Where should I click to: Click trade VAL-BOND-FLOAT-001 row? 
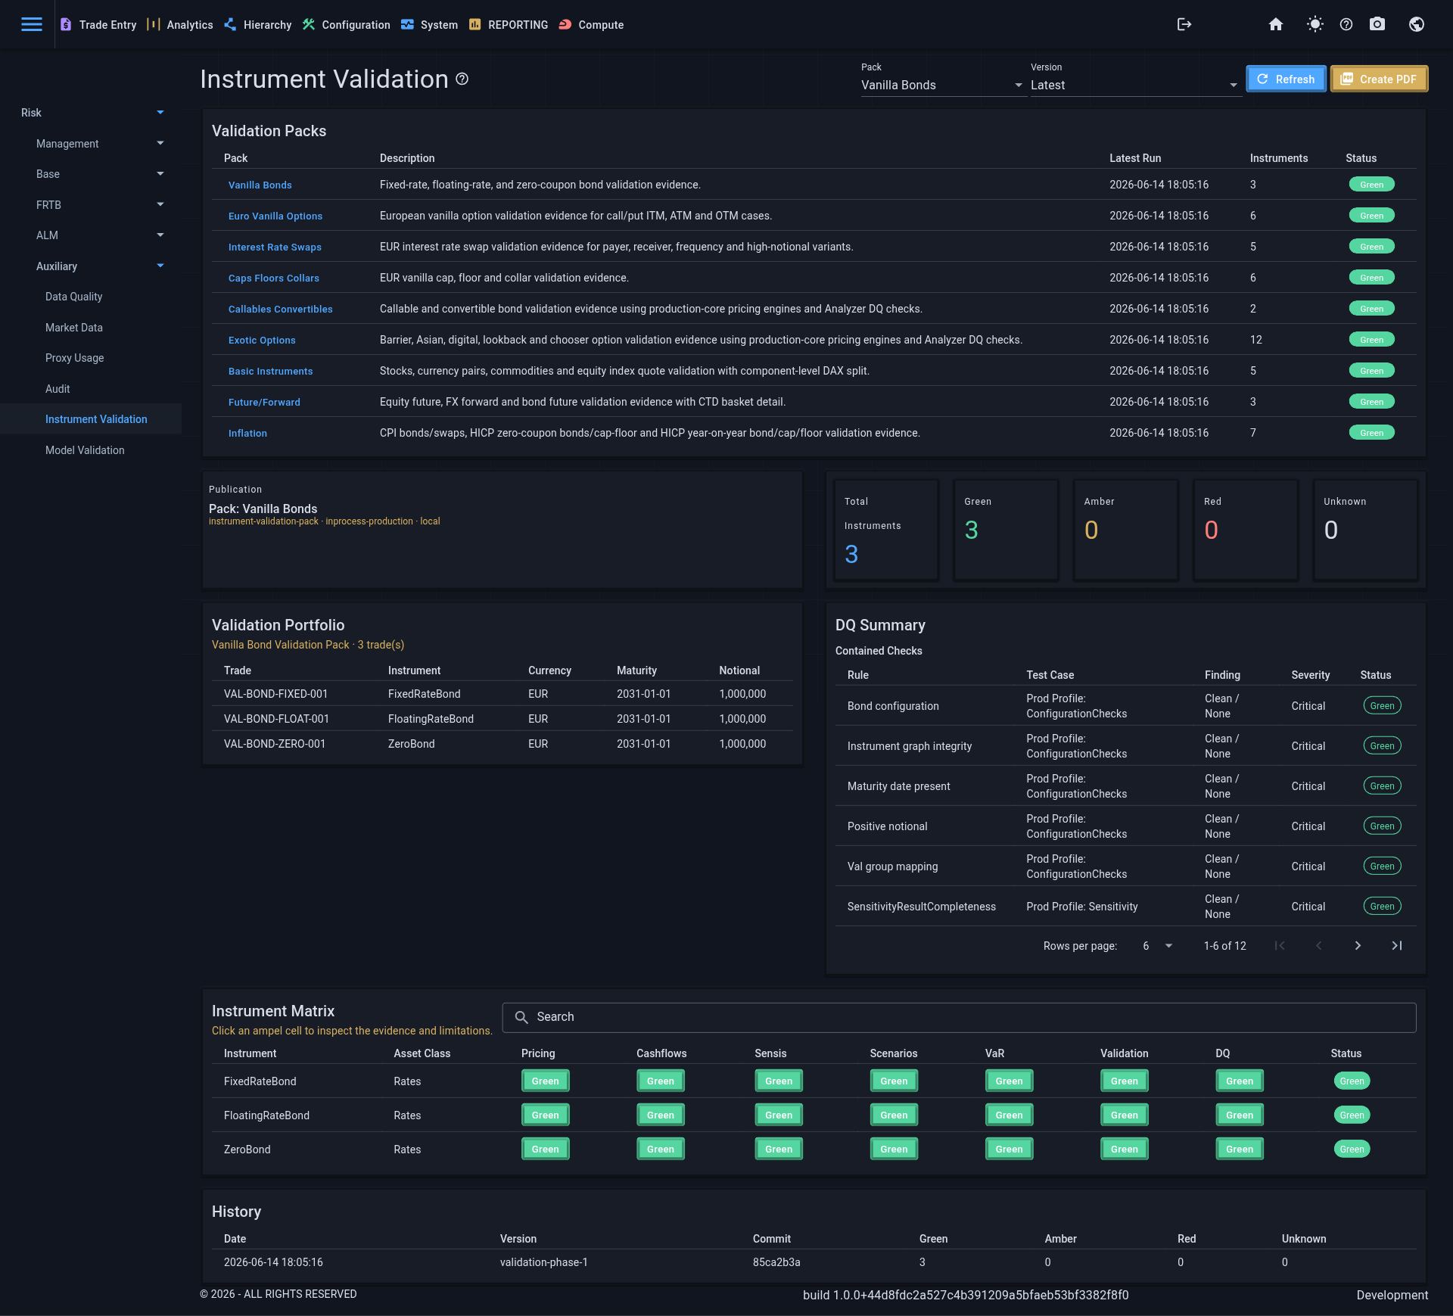click(x=502, y=719)
